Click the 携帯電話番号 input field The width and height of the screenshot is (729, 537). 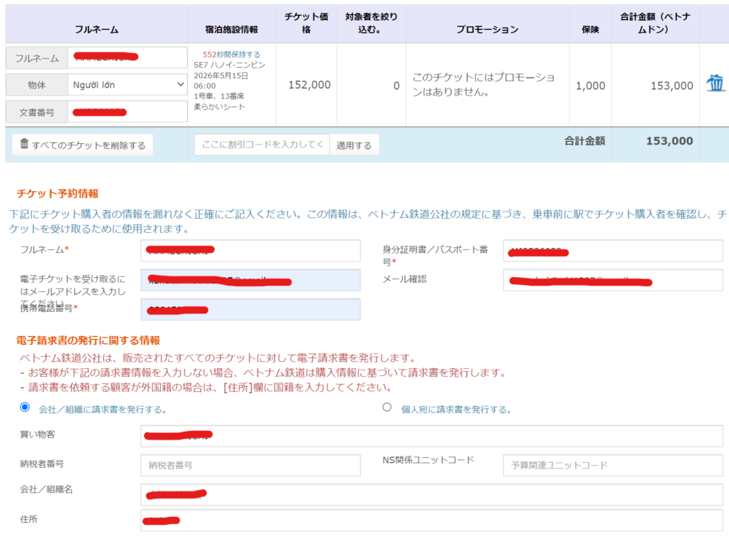click(x=250, y=309)
